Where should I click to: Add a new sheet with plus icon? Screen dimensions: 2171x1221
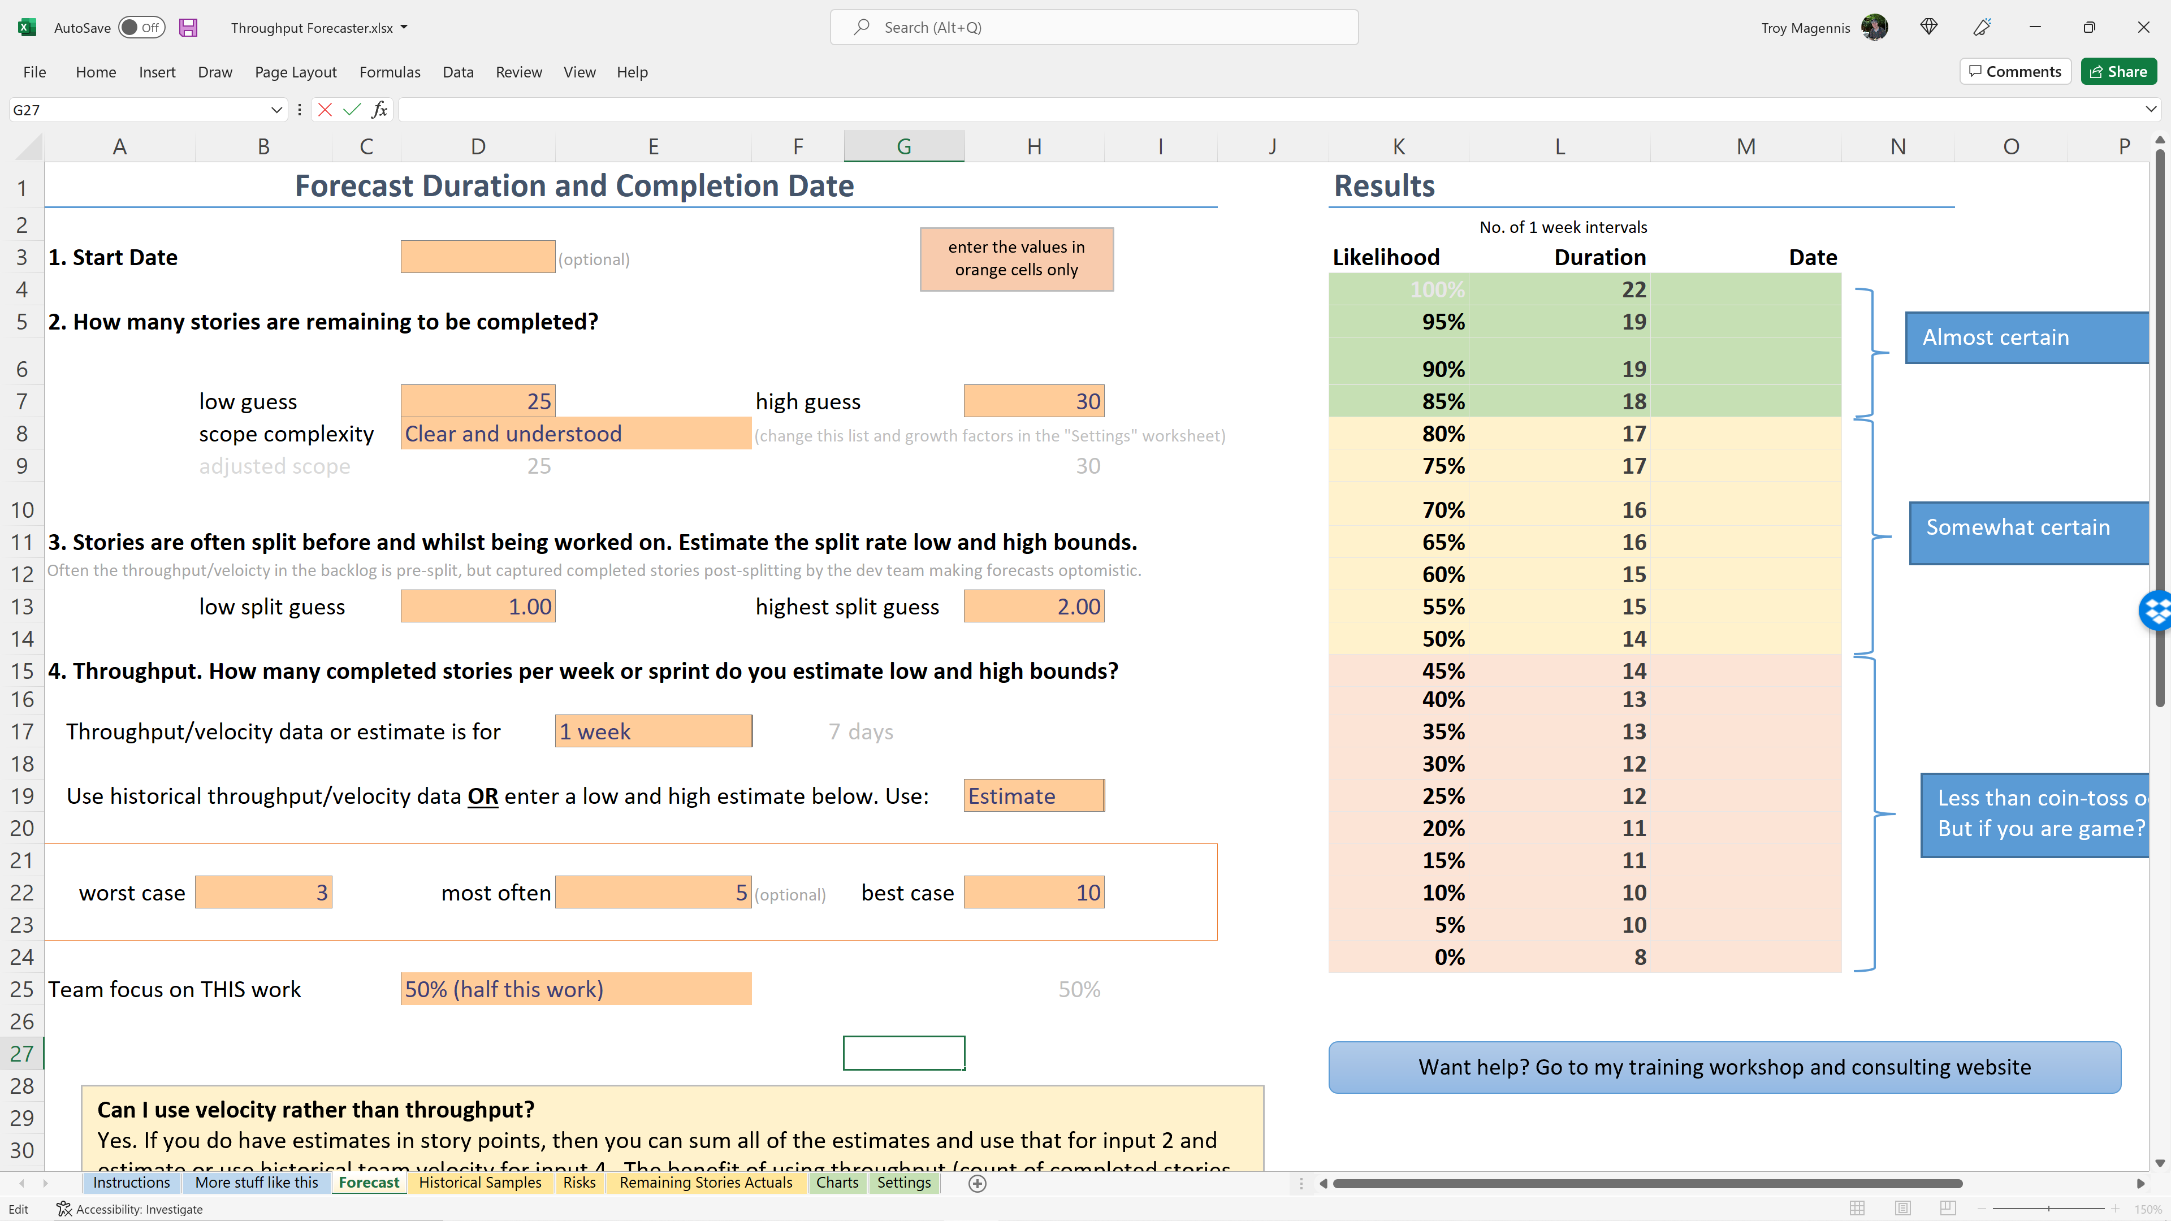tap(977, 1183)
